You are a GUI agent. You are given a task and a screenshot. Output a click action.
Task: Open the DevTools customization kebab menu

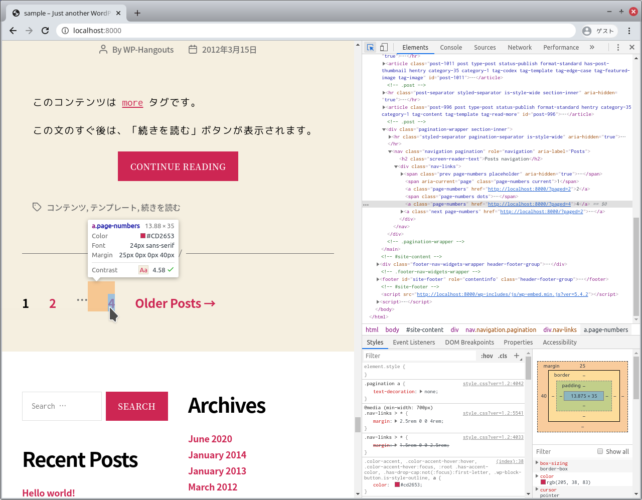618,47
